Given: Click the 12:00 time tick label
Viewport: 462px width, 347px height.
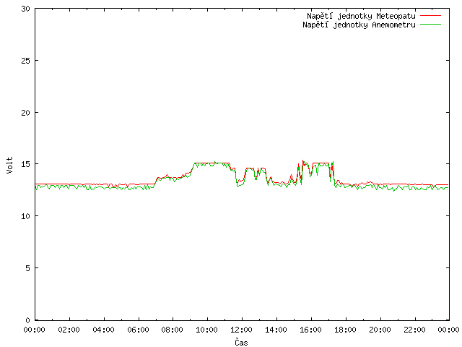Looking at the screenshot, I should 241,330.
